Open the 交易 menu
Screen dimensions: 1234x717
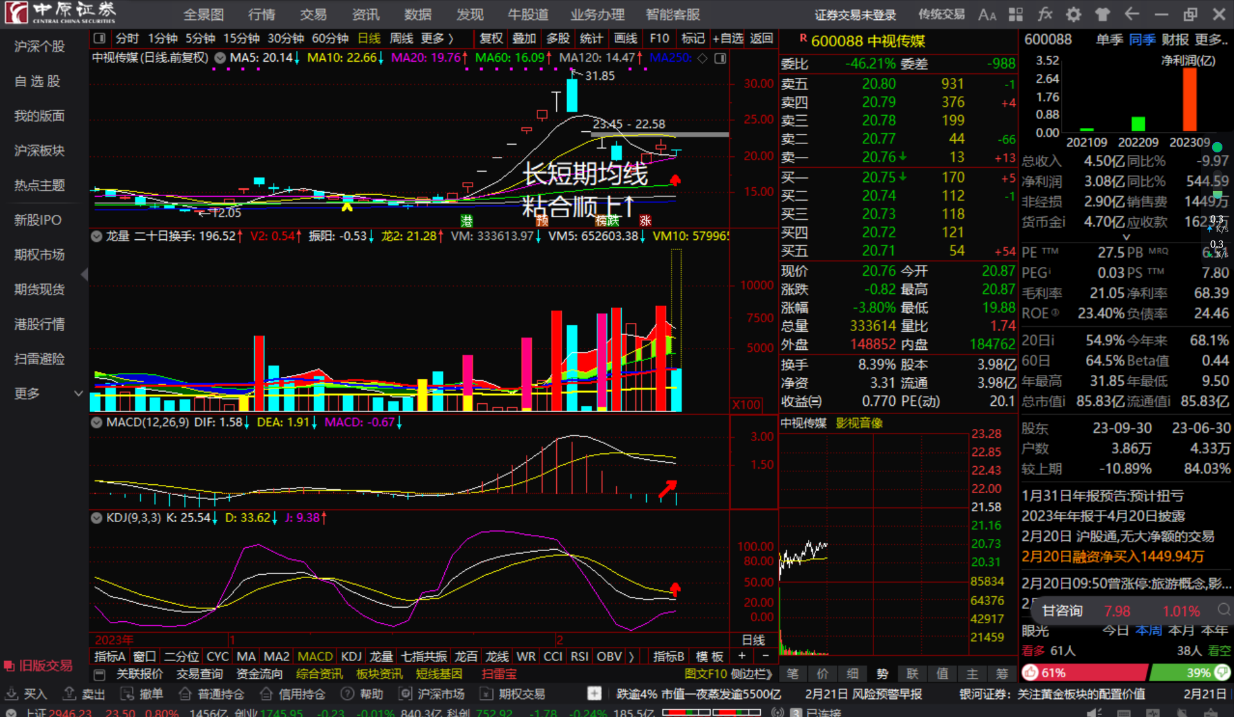(313, 15)
